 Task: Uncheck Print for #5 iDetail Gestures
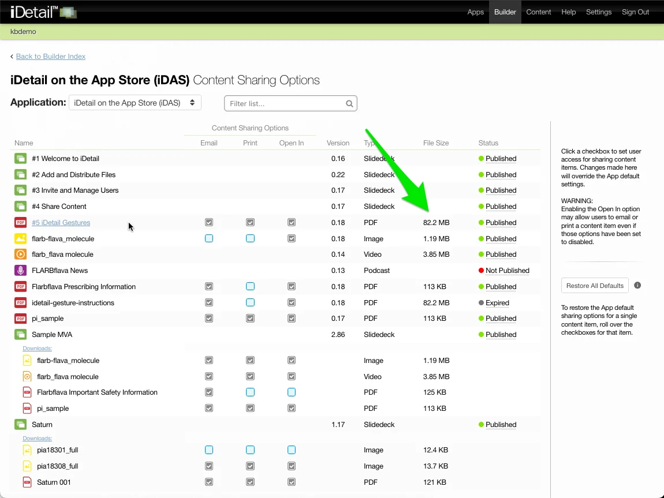(250, 223)
